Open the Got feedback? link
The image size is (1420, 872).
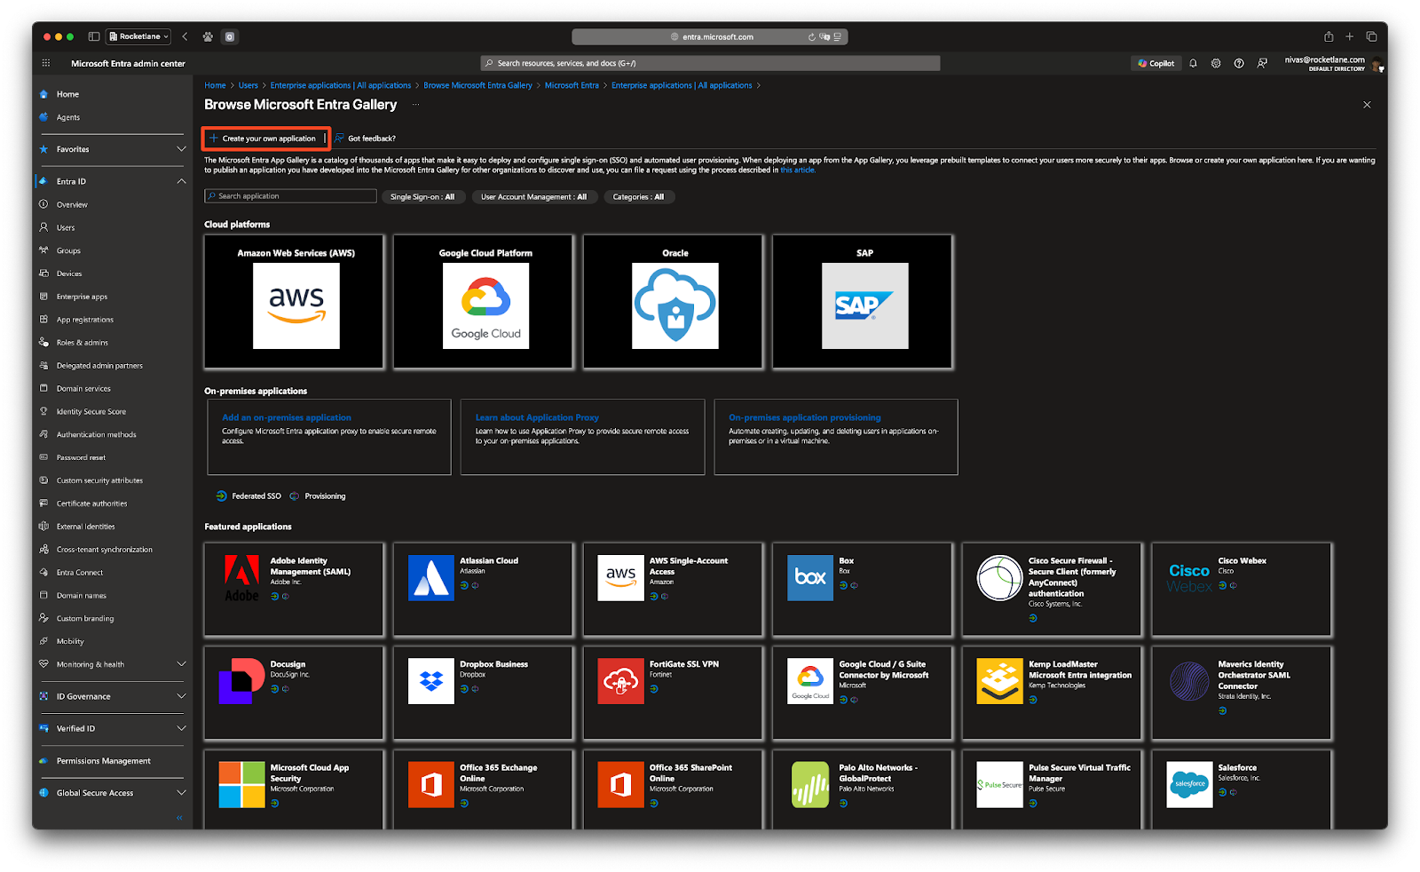(x=366, y=139)
